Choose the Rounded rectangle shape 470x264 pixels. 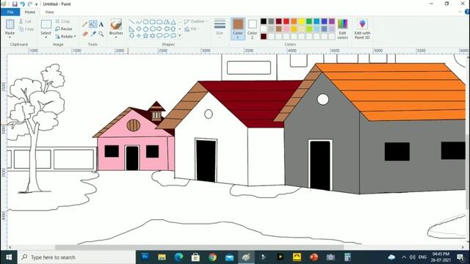(159, 22)
